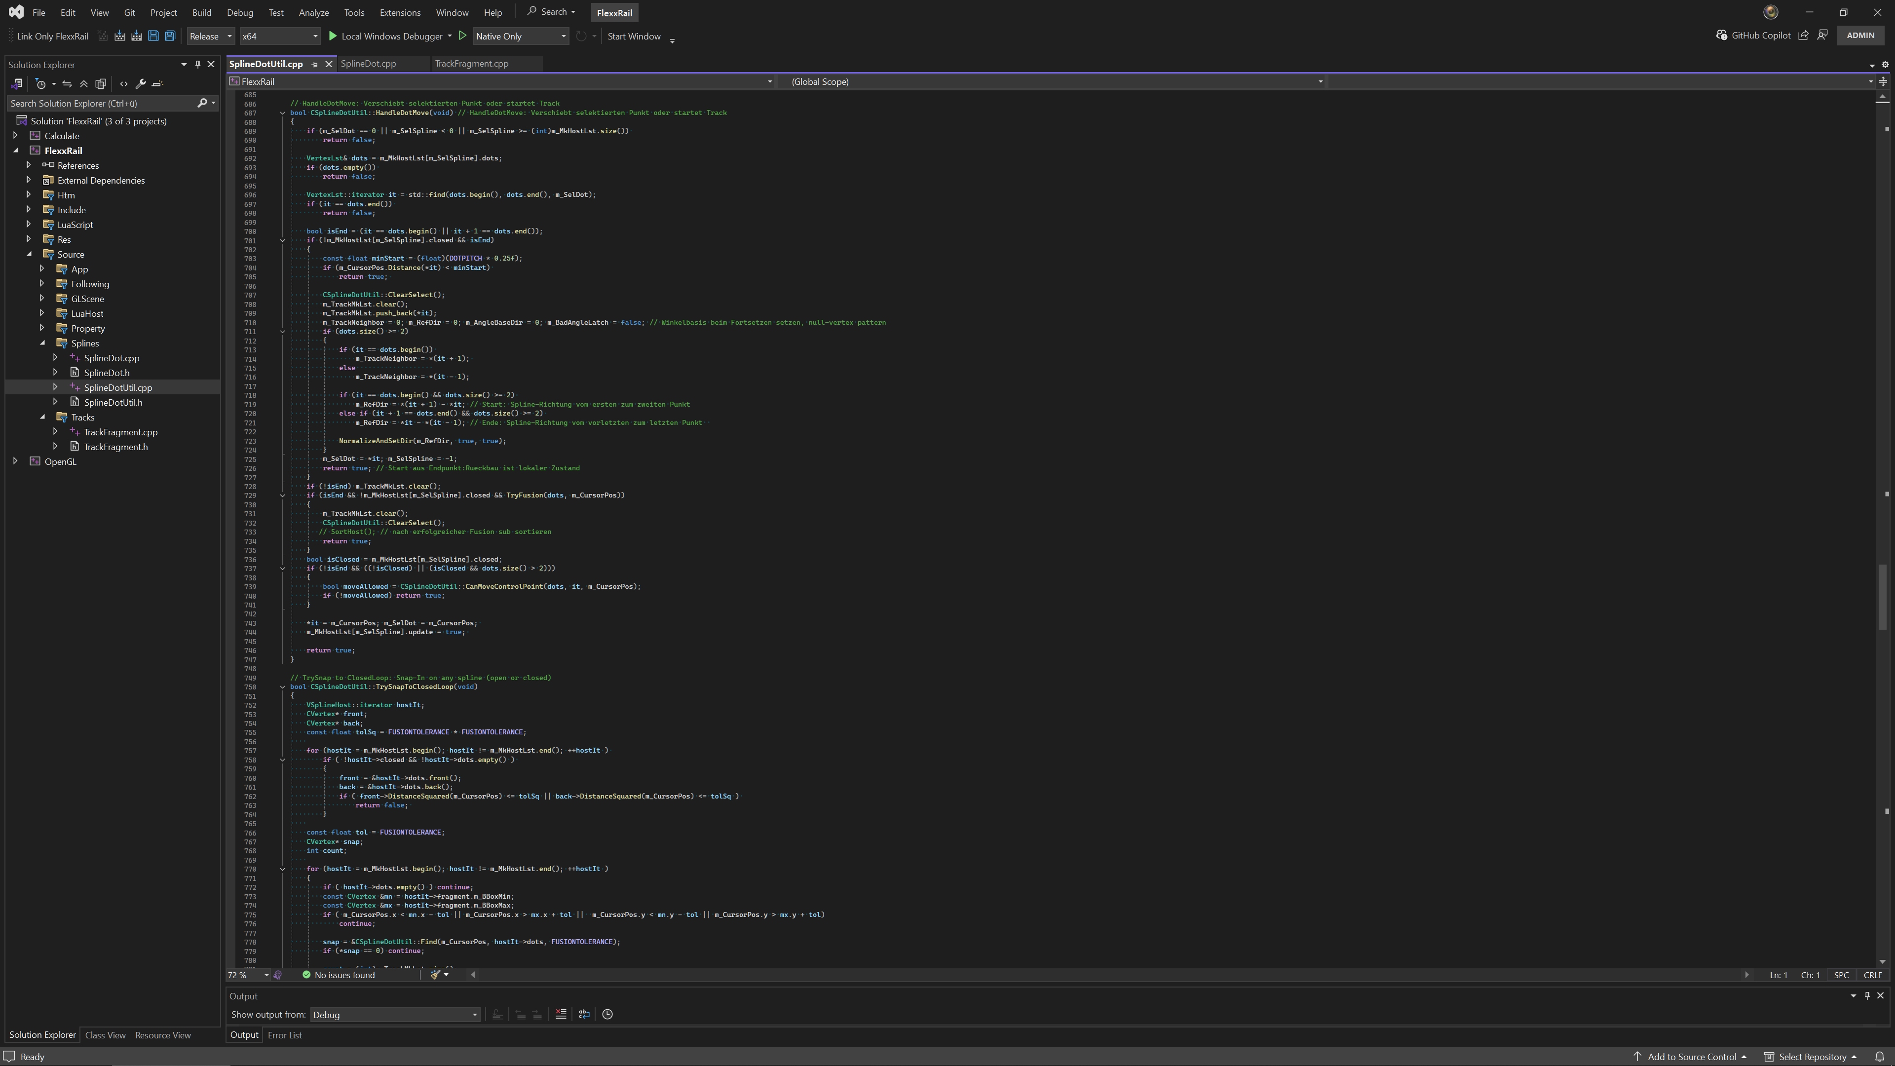The width and height of the screenshot is (1895, 1066).
Task: Toggle auto-hide pin for Solution Explorer
Action: tap(197, 65)
